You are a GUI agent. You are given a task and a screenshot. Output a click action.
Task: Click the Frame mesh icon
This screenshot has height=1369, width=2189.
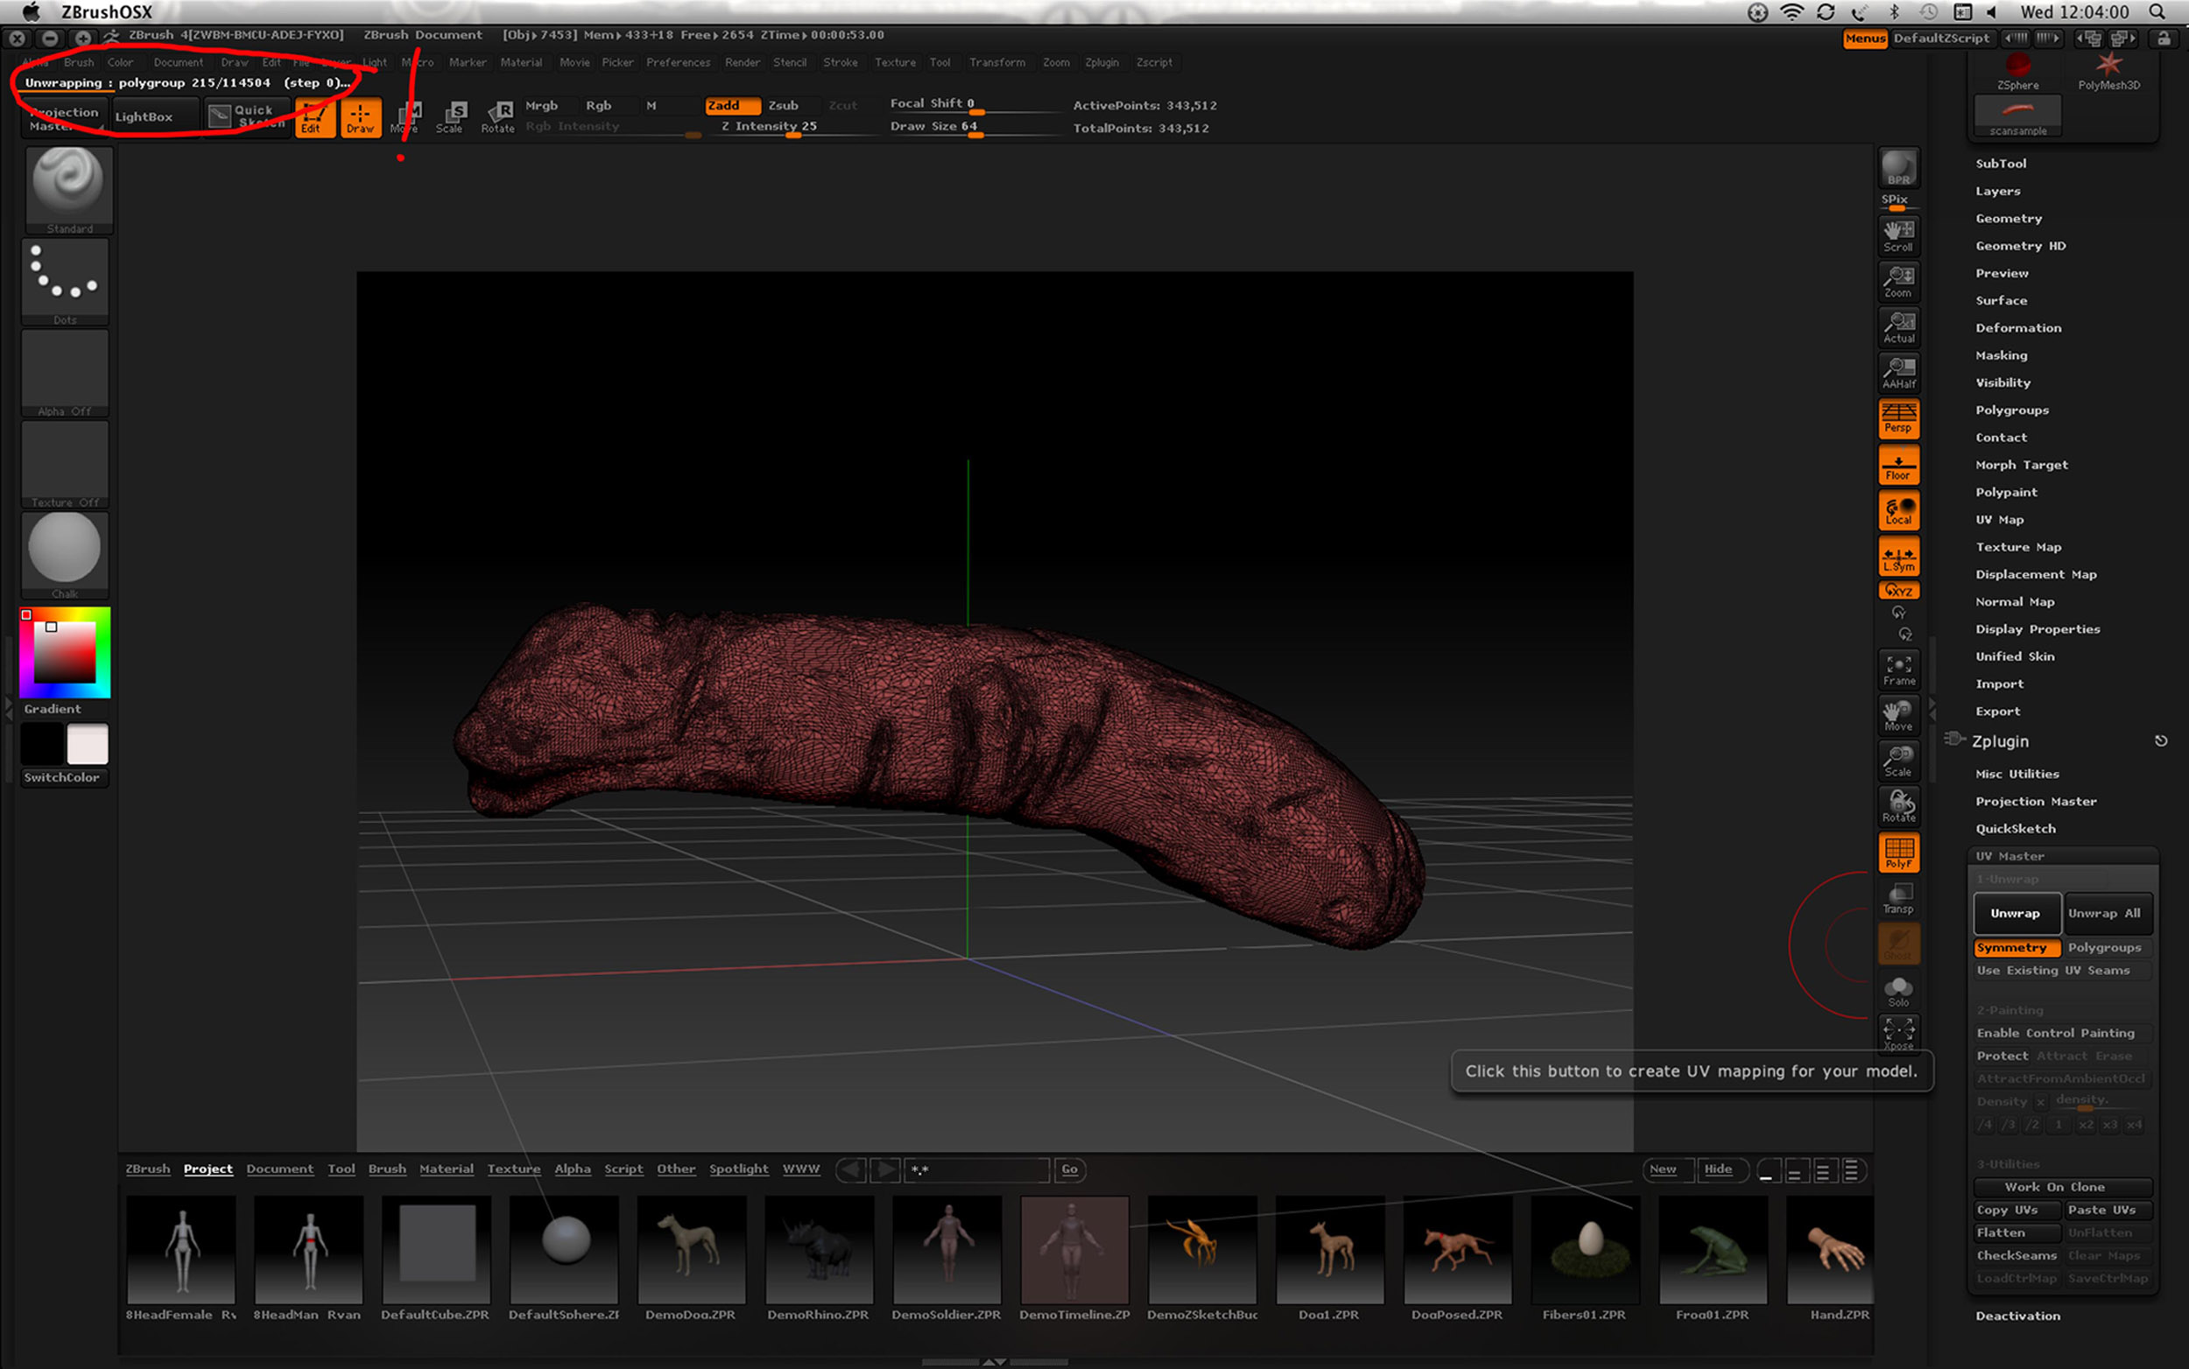[x=1898, y=670]
